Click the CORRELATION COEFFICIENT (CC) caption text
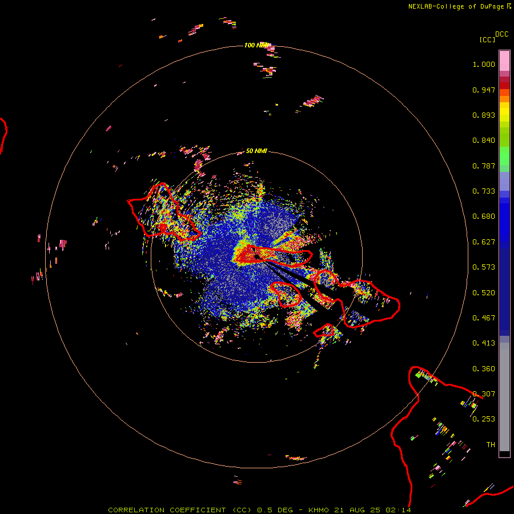Viewport: 514px width, 514px height. [x=180, y=510]
